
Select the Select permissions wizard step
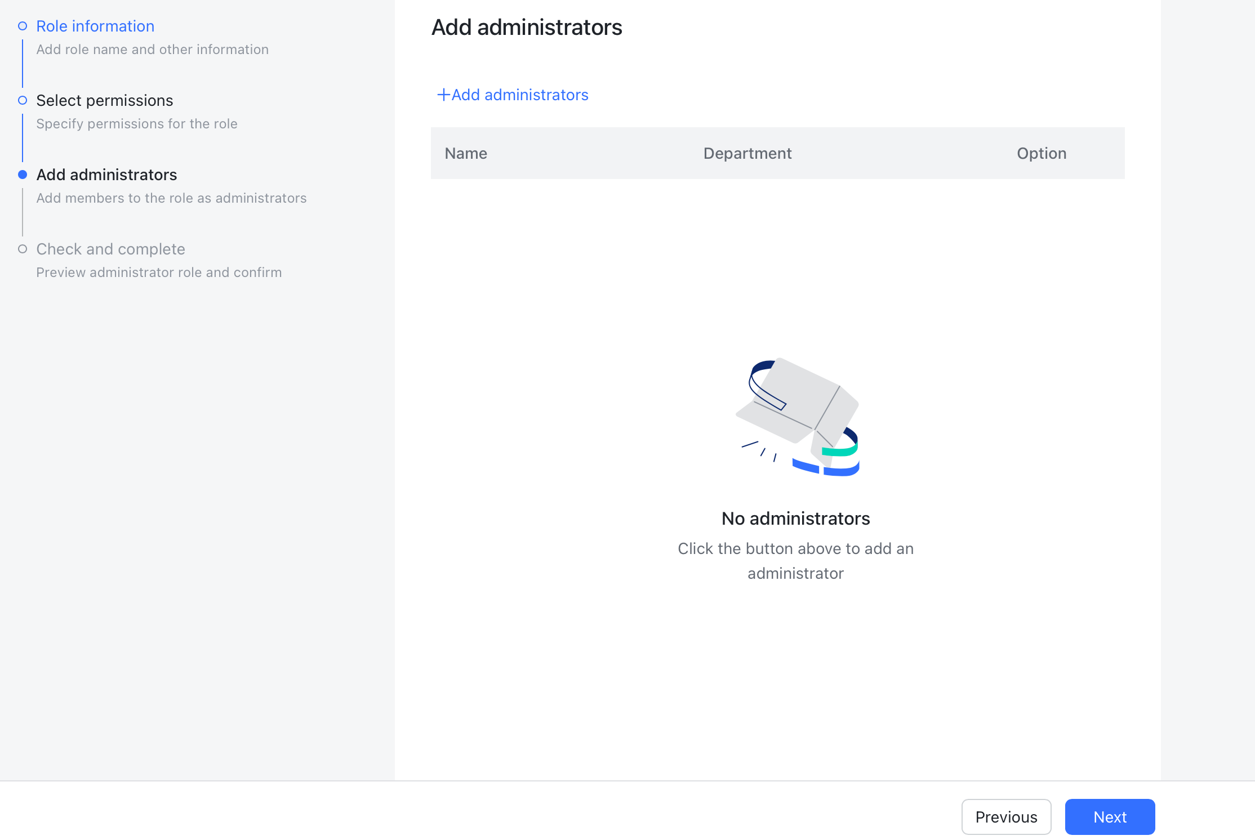pyautogui.click(x=104, y=100)
